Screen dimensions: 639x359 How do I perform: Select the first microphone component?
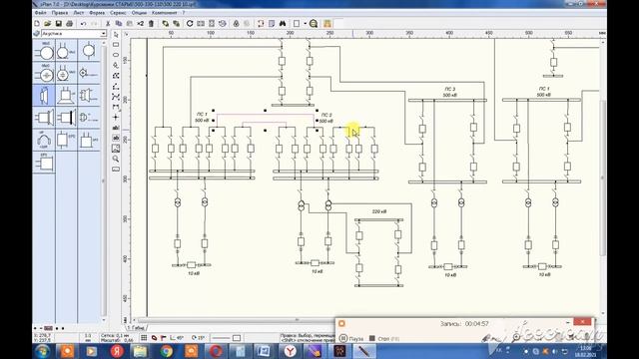[44, 51]
